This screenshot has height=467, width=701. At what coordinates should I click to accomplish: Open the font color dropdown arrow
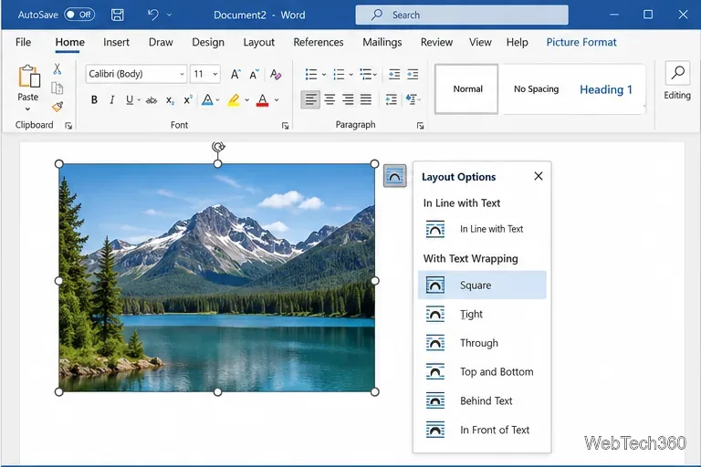pos(277,99)
